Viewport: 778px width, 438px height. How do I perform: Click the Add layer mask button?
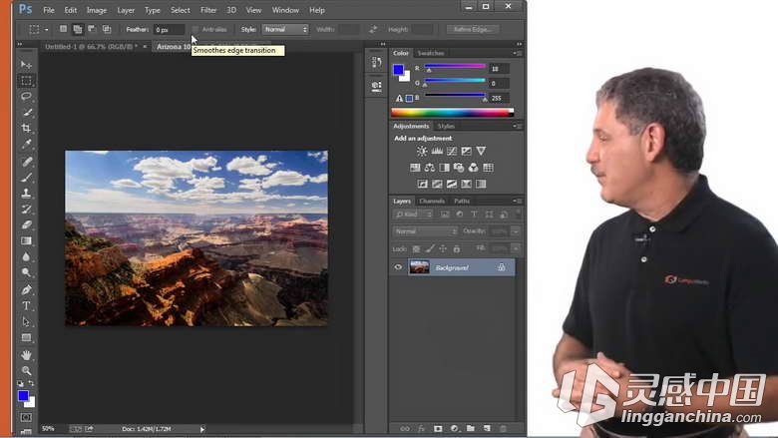tap(438, 428)
